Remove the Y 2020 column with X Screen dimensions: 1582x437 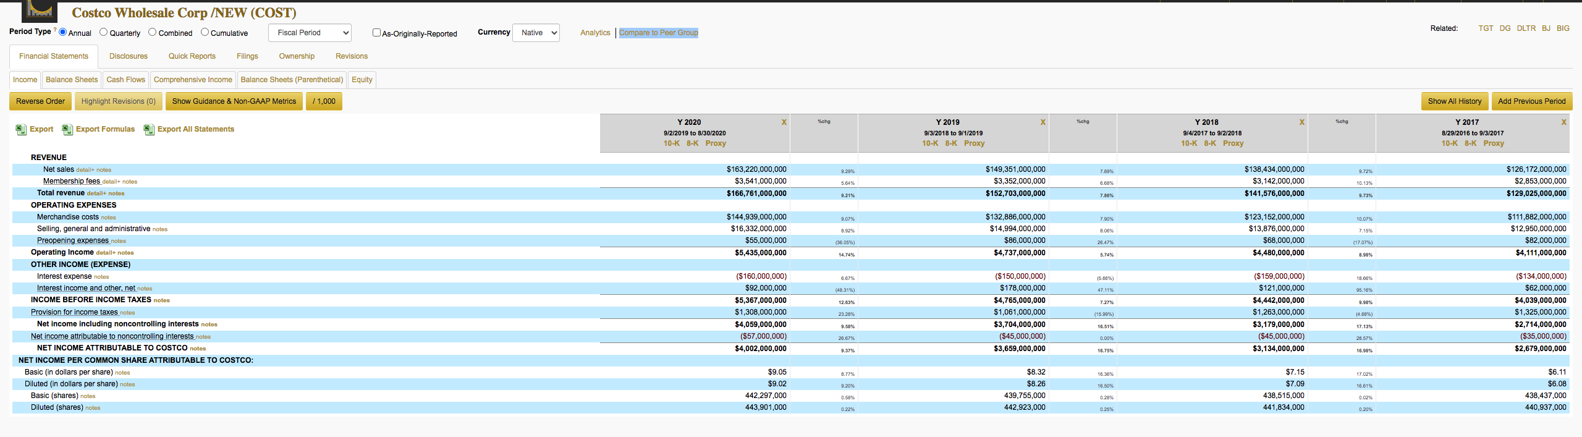coord(784,122)
